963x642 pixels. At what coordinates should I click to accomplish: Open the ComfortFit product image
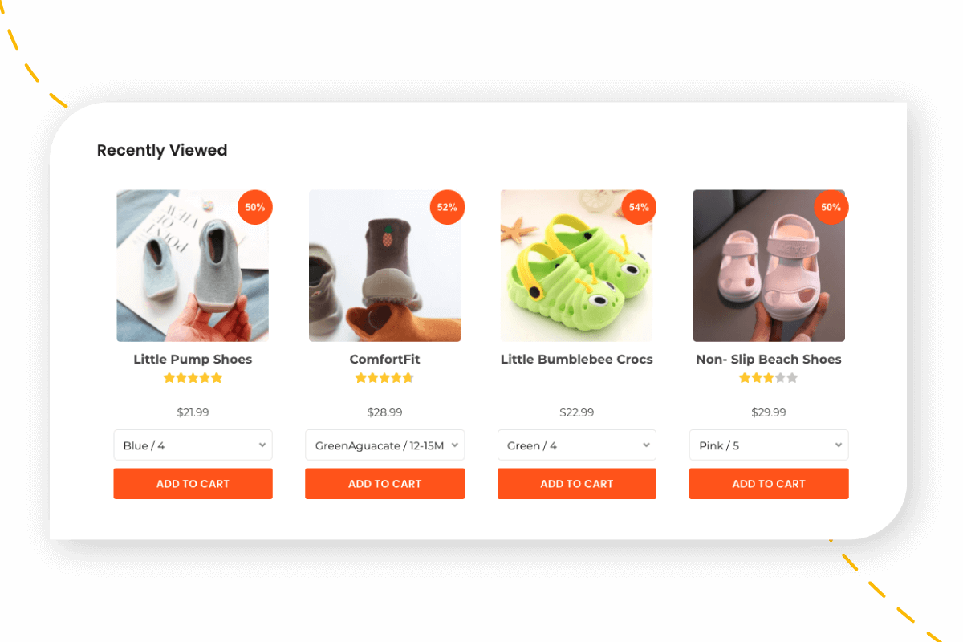[x=384, y=266]
